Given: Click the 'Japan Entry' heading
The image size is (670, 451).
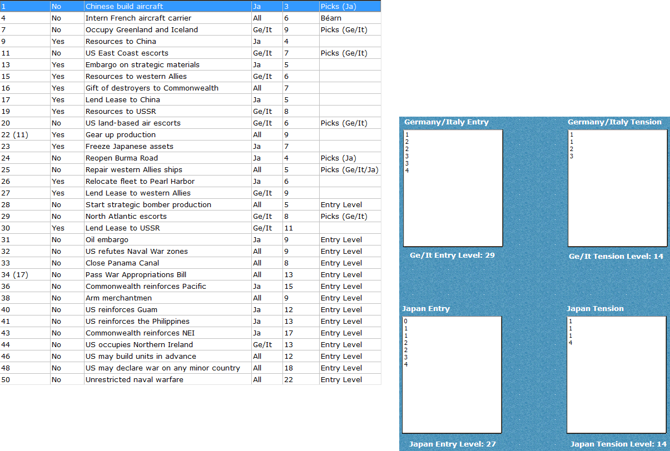Looking at the screenshot, I should 426,309.
